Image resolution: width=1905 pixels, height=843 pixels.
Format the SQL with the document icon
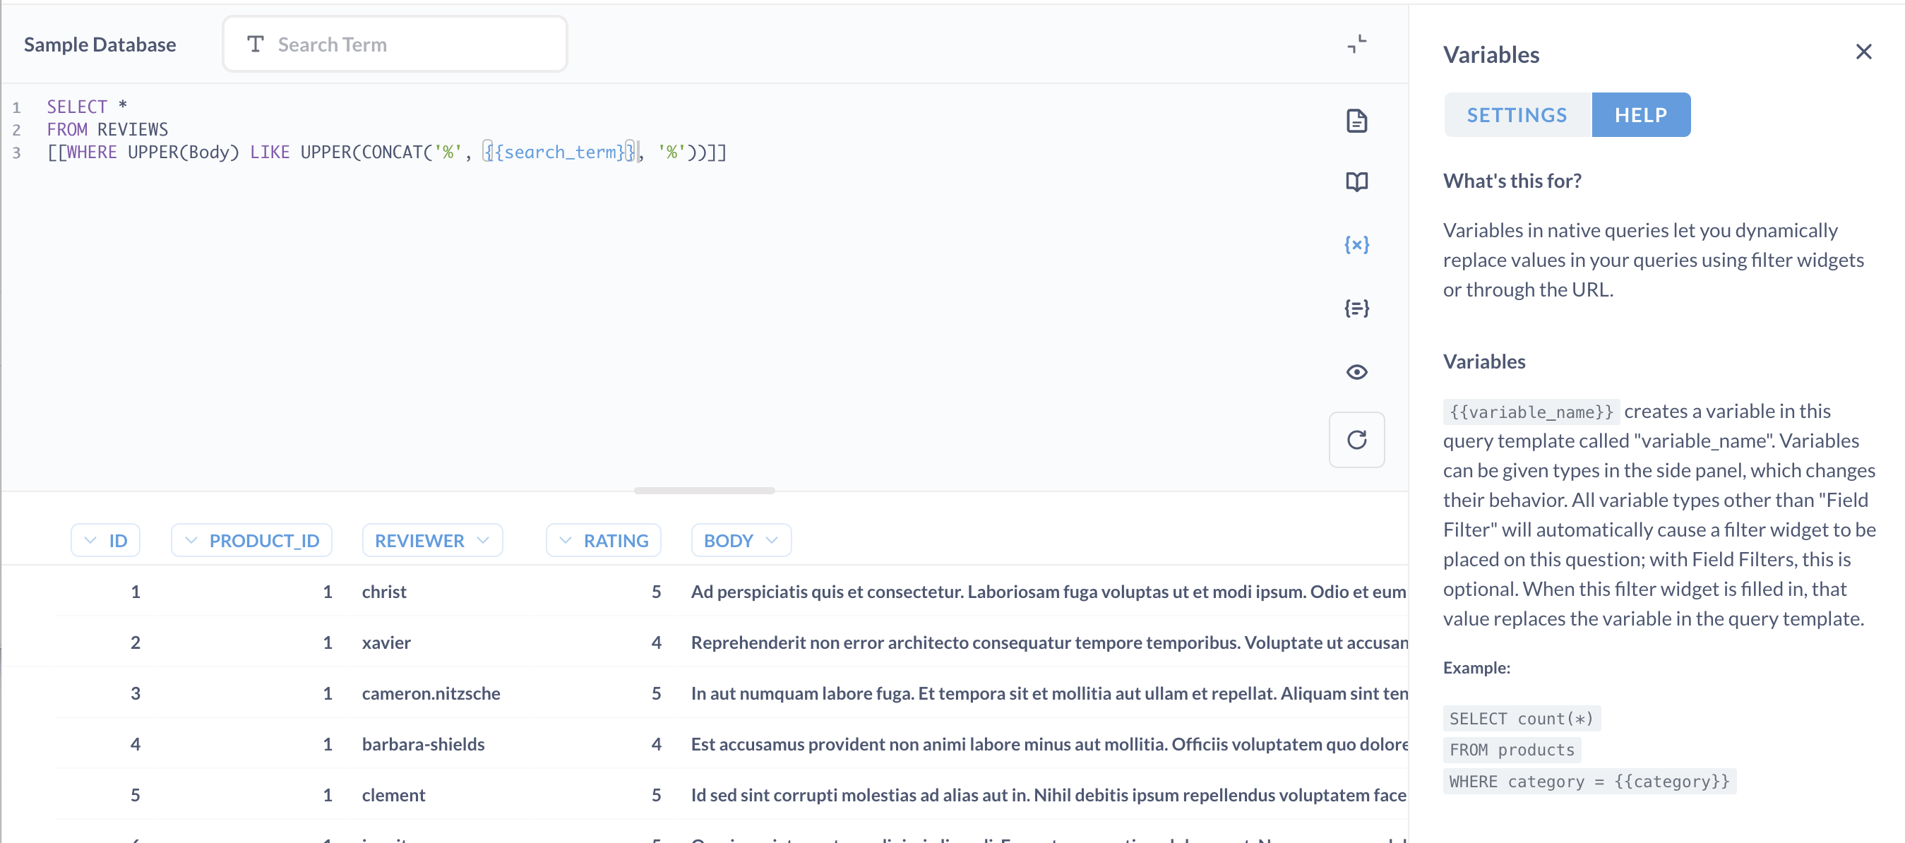pyautogui.click(x=1357, y=121)
